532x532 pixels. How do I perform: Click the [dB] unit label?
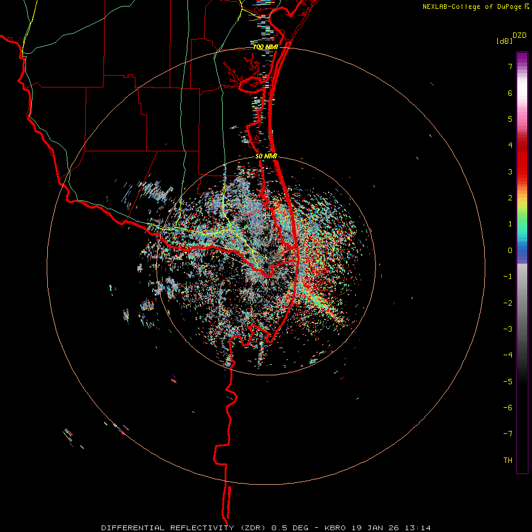click(x=504, y=41)
